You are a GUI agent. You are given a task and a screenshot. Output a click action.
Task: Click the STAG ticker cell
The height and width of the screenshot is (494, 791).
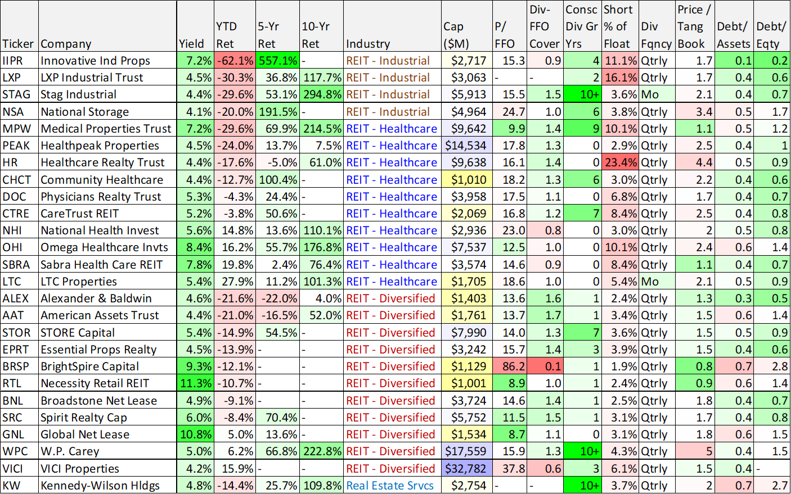[19, 94]
